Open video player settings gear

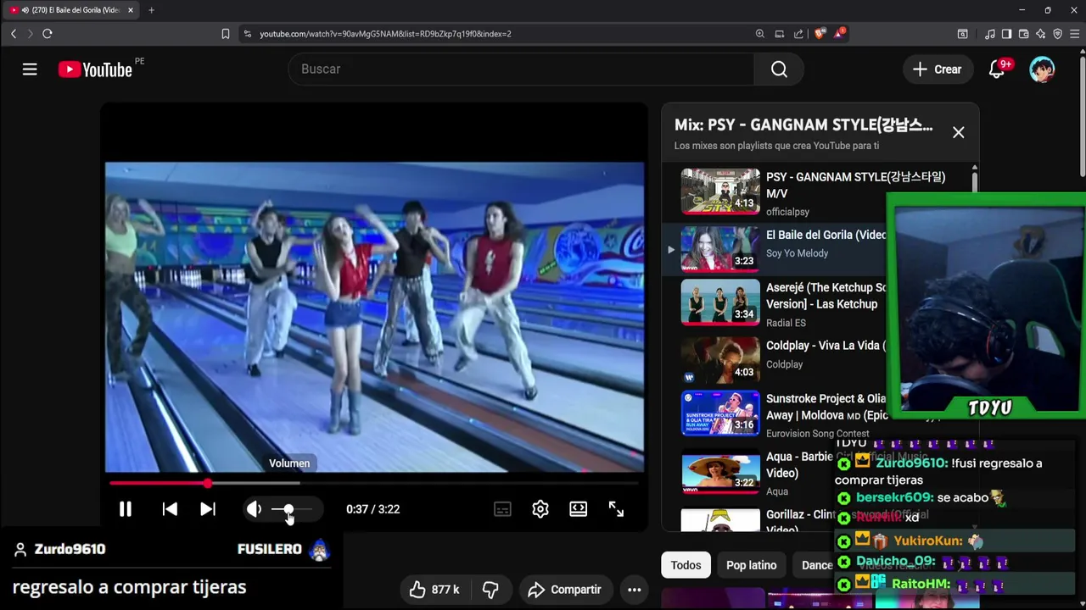pos(540,509)
